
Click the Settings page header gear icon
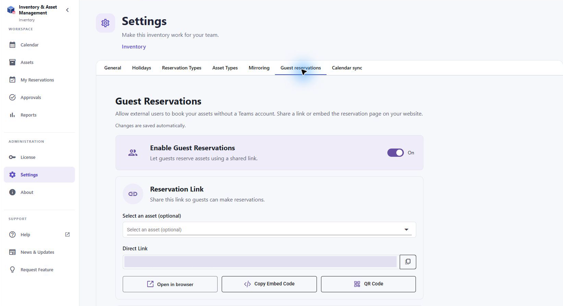(x=106, y=23)
